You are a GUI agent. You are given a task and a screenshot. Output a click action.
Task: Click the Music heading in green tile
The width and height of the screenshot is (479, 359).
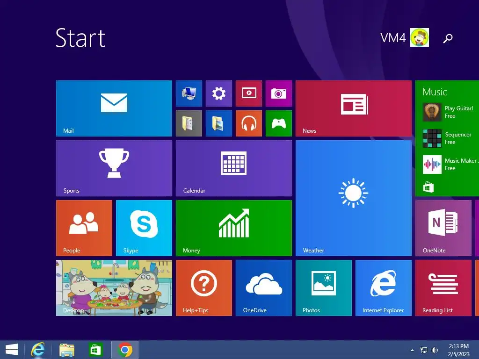[435, 92]
